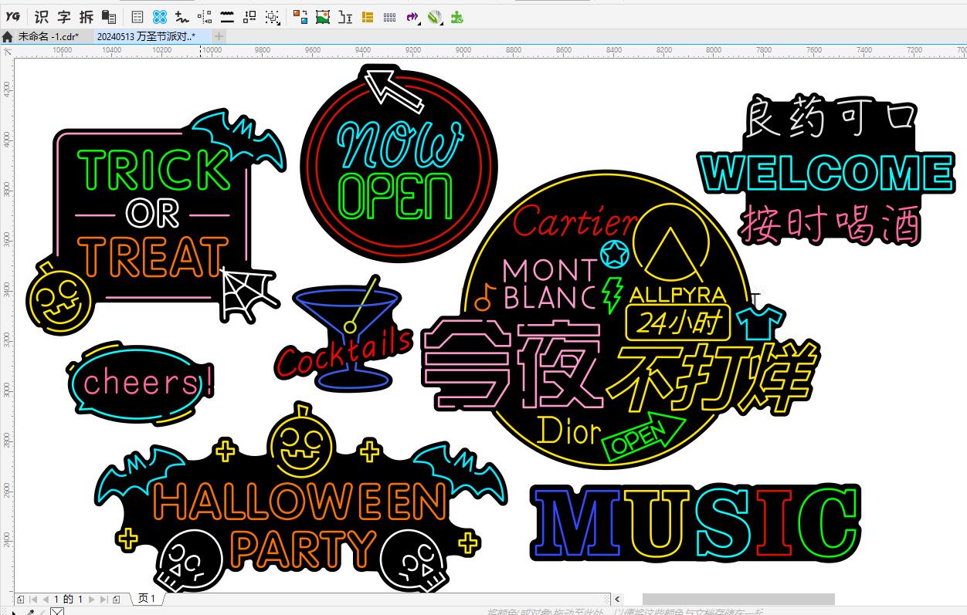This screenshot has width=967, height=615.
Task: Click the green sphere brush icon
Action: click(x=435, y=16)
